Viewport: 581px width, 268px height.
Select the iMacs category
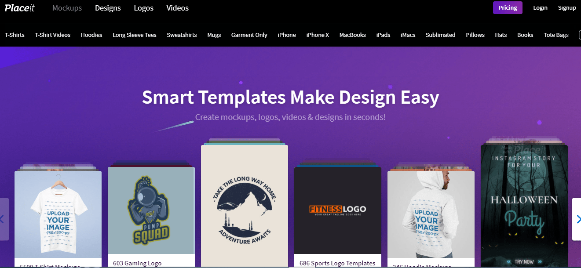coord(408,35)
